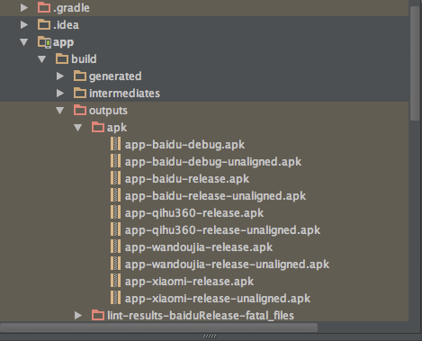
Task: Select file app-xiaomi-release-unaligned.apk
Action: [218, 299]
